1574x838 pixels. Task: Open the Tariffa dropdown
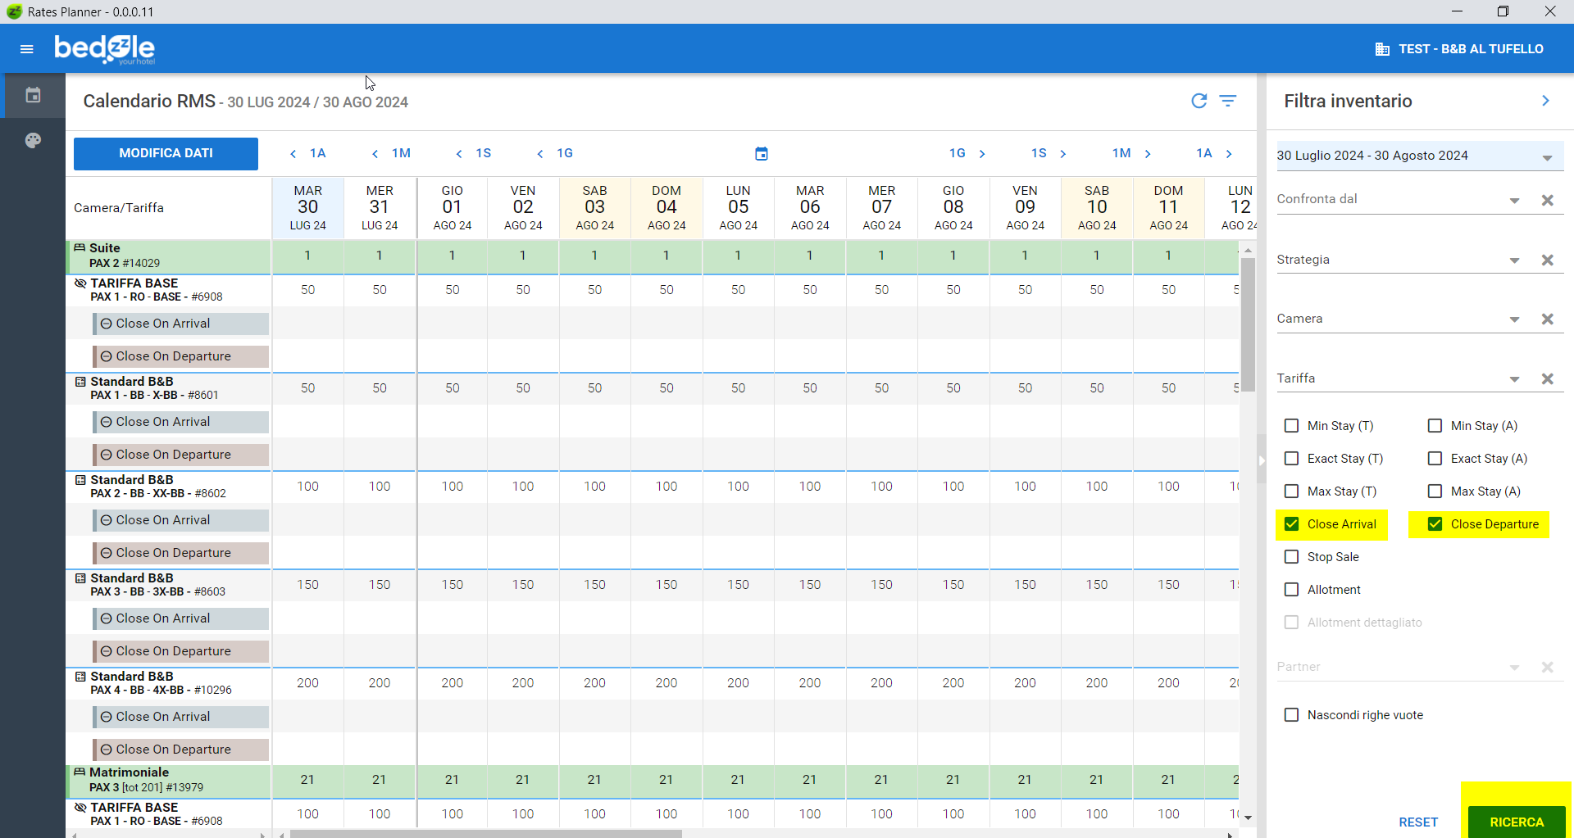pos(1514,379)
